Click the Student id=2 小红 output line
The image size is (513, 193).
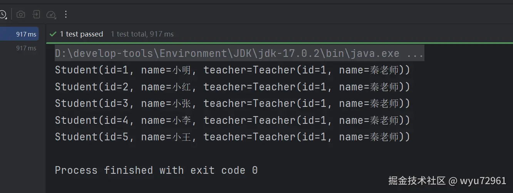coord(232,87)
